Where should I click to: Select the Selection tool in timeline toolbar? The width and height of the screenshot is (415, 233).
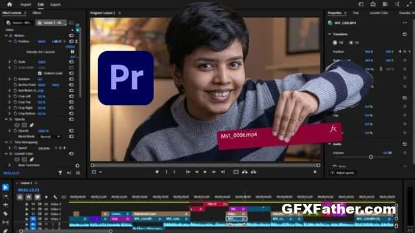[5, 187]
